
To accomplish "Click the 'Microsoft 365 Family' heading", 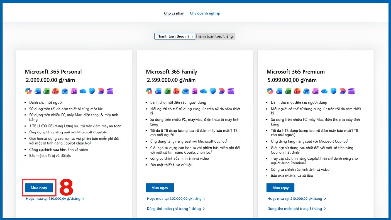I will [x=172, y=72].
